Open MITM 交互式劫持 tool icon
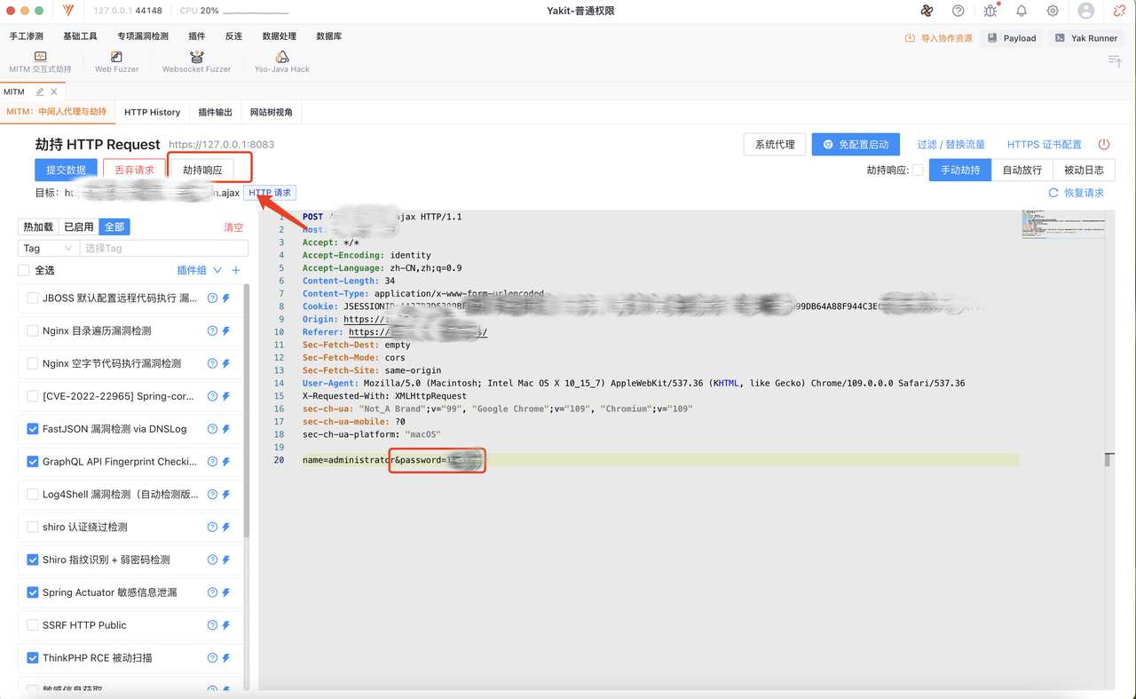 pos(40,56)
